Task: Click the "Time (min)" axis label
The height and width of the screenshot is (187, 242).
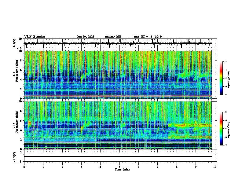Action: point(122,170)
